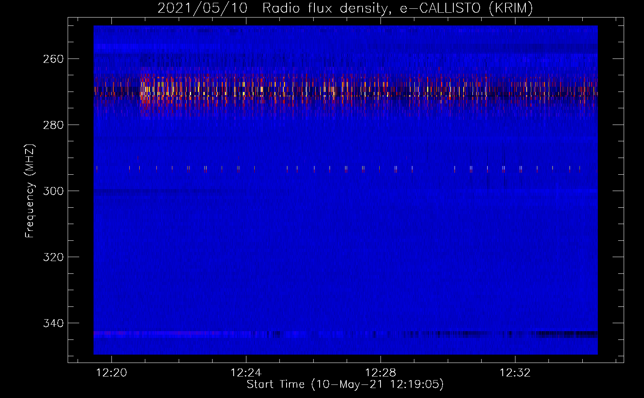Click the 260 frequency tick label
This screenshot has width=644, height=398.
(x=53, y=59)
